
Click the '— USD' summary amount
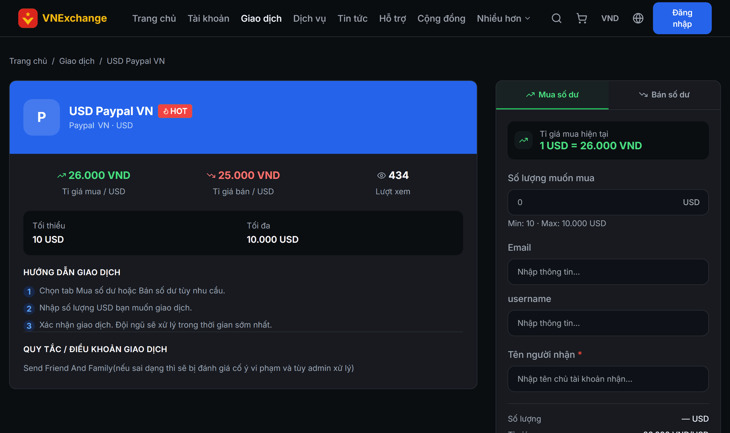tap(695, 419)
